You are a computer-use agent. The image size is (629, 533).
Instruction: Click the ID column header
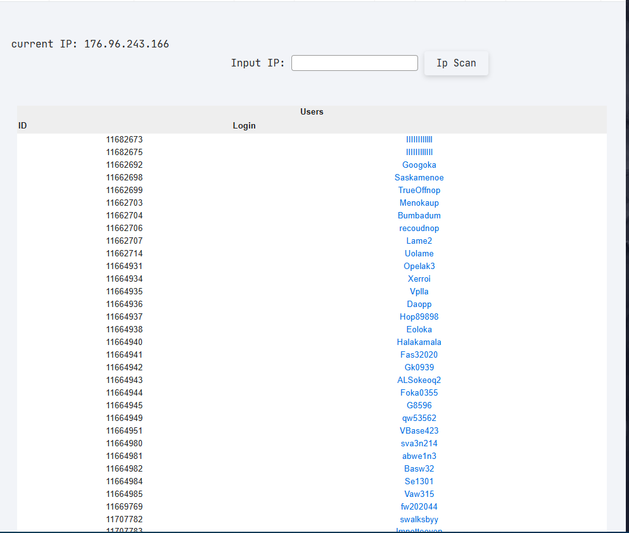click(x=22, y=126)
